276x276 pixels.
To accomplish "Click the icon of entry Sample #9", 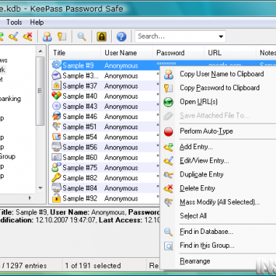I will point(57,65).
